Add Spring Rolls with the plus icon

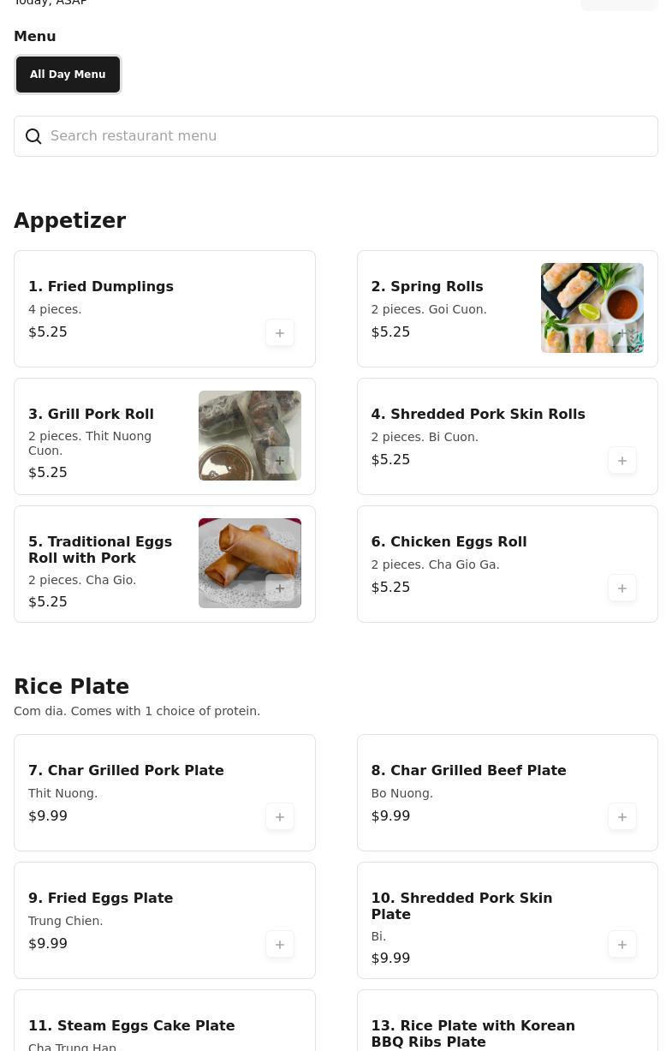[622, 333]
